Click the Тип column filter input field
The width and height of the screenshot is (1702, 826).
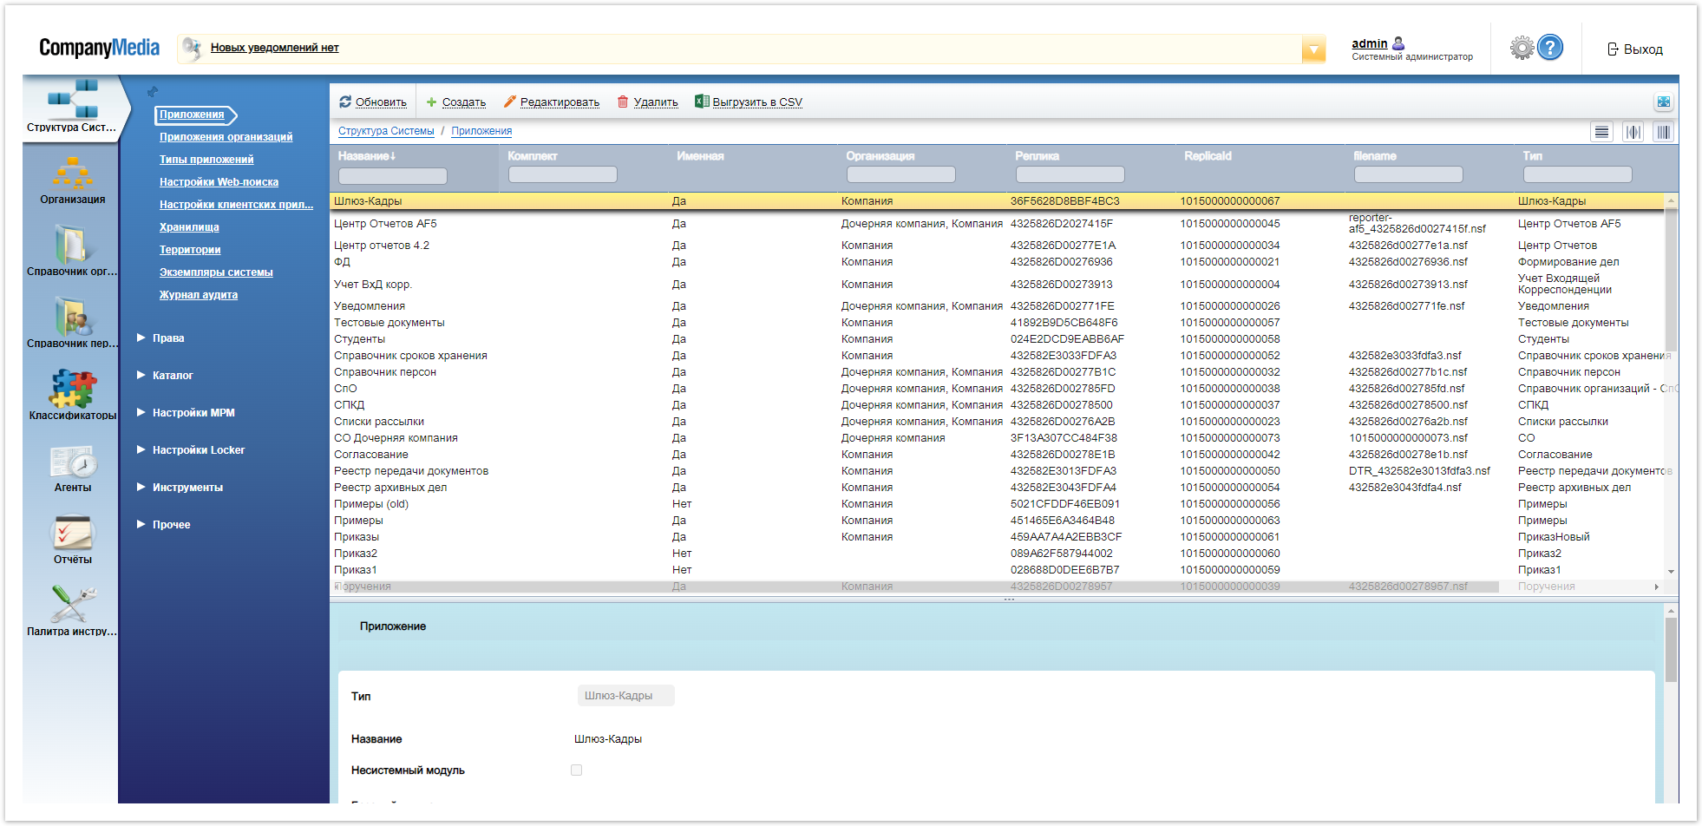1577,174
